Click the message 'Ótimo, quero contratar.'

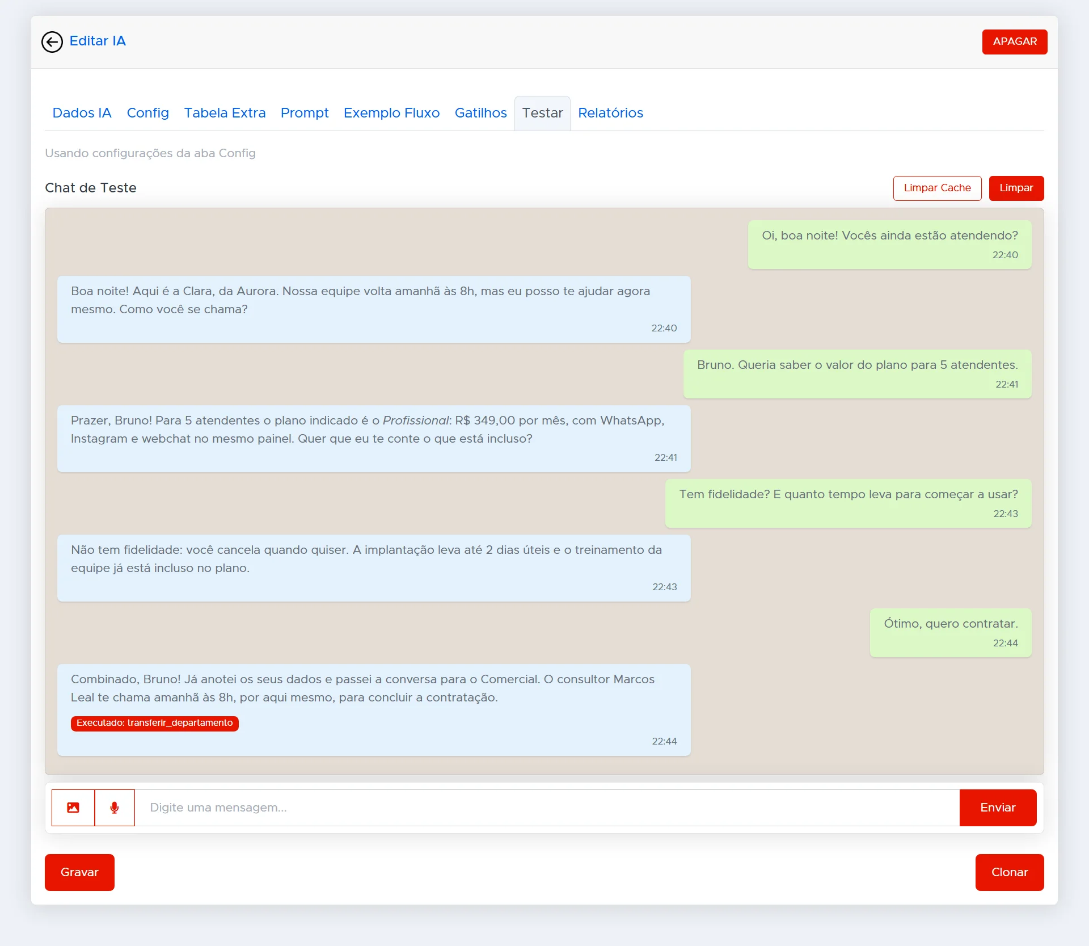click(x=951, y=633)
